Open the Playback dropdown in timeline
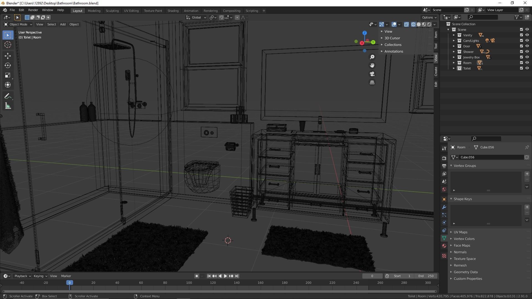Screen dimensions: 532x299 click(22, 276)
